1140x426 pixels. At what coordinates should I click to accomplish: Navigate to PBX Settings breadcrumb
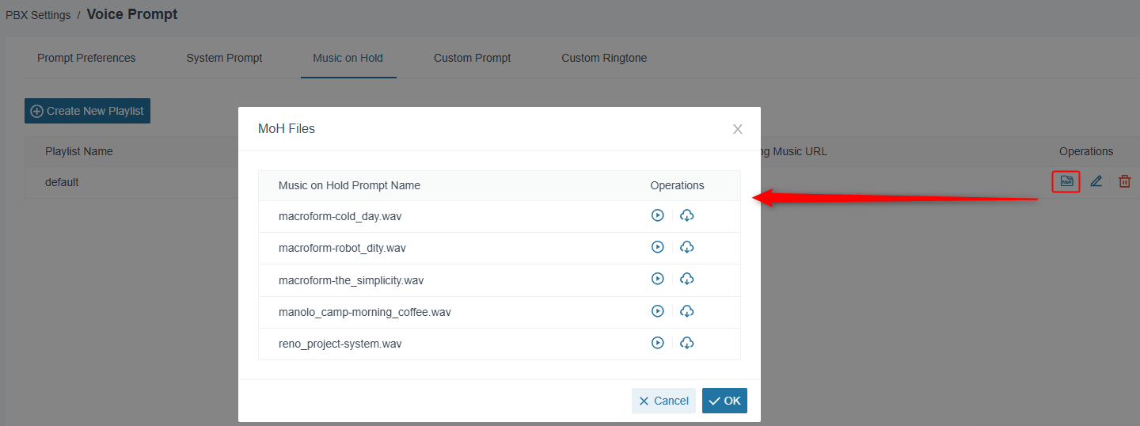[x=38, y=15]
